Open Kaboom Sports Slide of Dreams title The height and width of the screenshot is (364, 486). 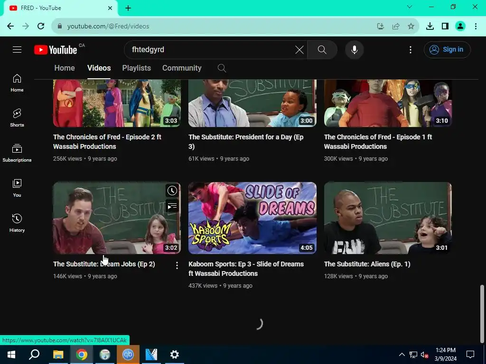tap(246, 269)
